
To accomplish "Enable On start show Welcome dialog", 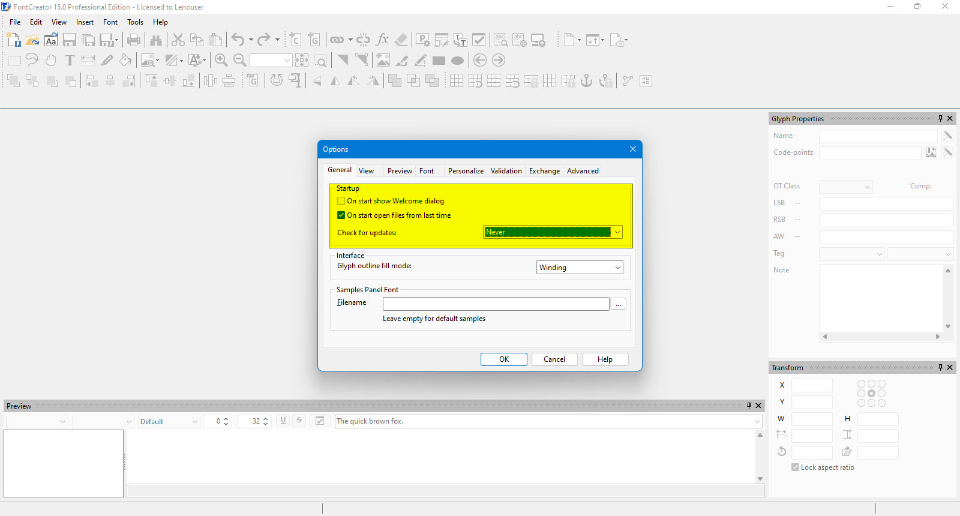I will coord(341,201).
